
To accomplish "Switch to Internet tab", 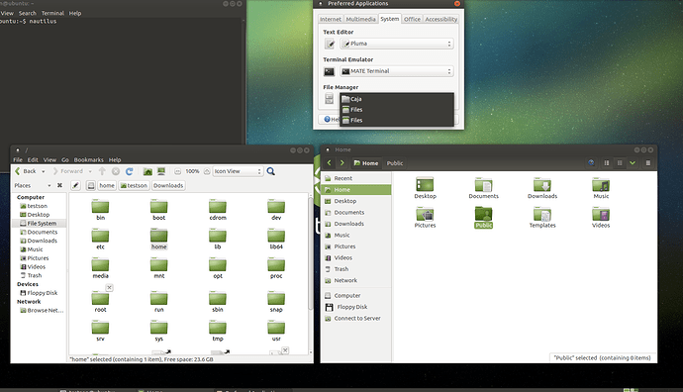I will point(331,19).
